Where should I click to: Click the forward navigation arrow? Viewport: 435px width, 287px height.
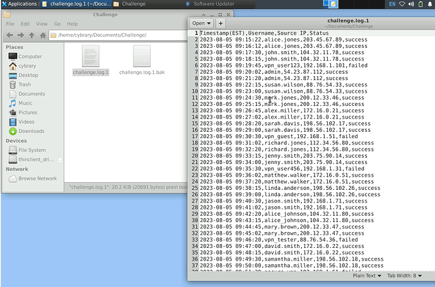[x=20, y=35]
